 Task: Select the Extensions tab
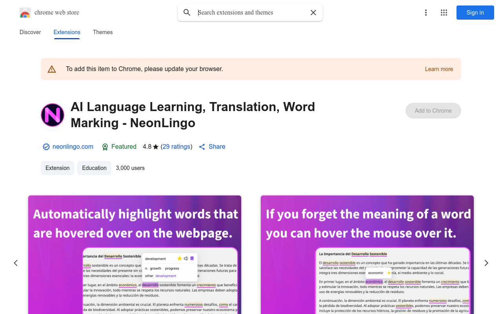pos(67,32)
